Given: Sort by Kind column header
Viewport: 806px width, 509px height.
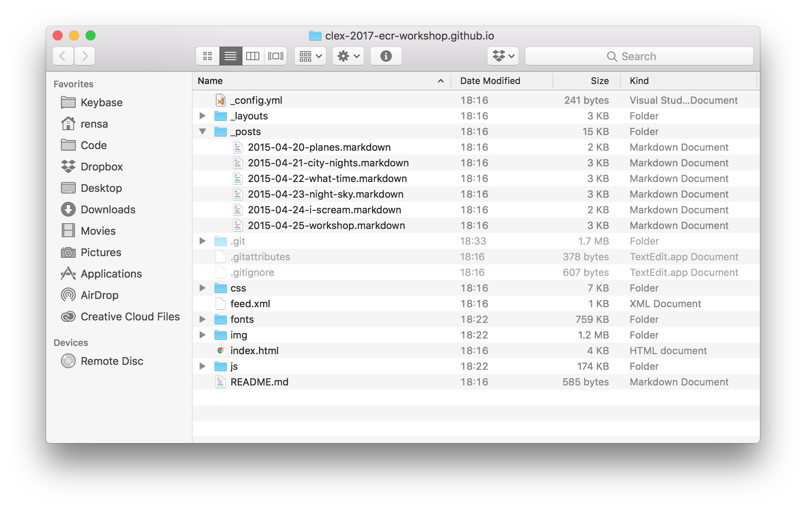Looking at the screenshot, I should click(639, 81).
